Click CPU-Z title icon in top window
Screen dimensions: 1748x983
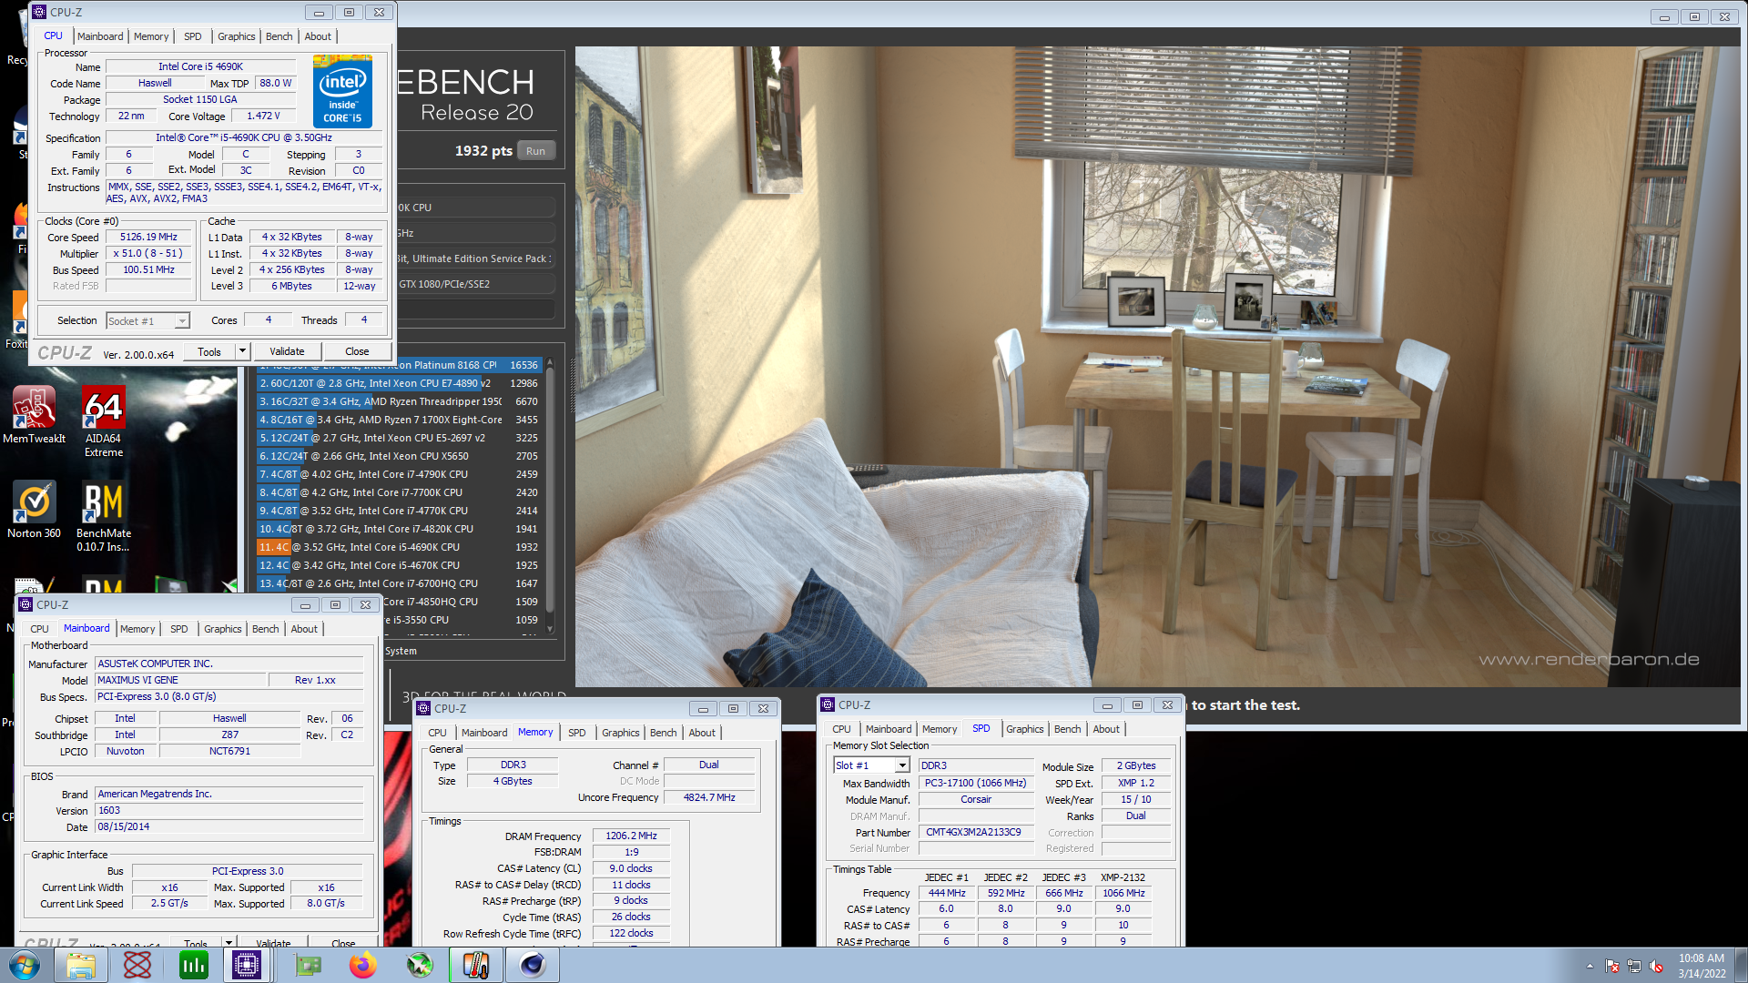39,12
